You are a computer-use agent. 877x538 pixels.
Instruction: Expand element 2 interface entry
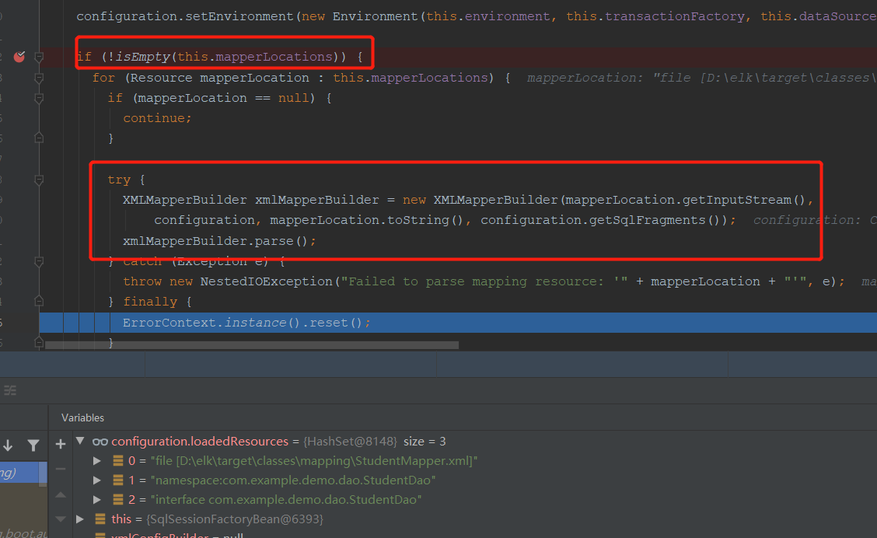point(96,499)
